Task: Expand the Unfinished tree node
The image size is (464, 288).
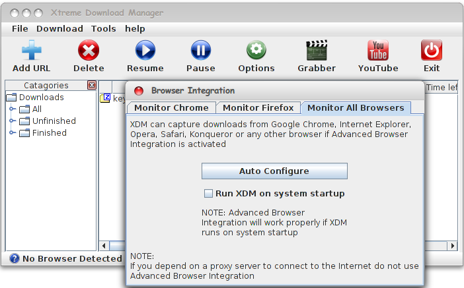Action: click(12, 121)
